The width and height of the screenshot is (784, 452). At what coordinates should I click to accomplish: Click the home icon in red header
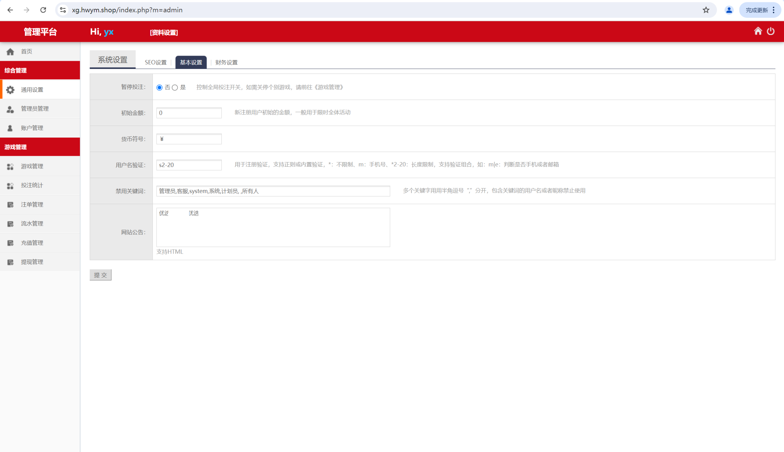(x=758, y=31)
